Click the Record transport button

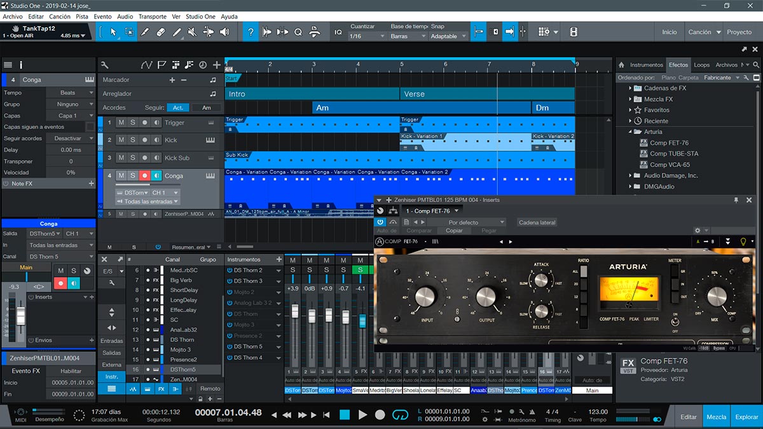point(380,415)
